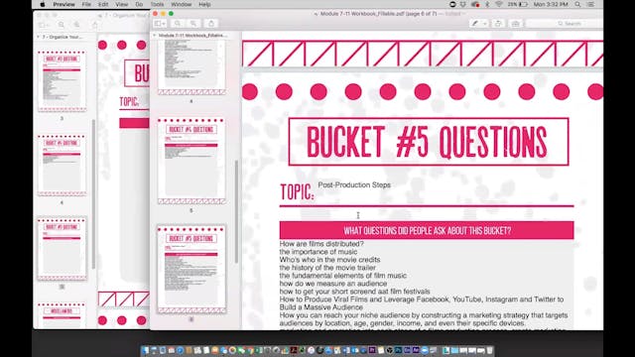Click back window sidebar scrollbar

click(93, 194)
